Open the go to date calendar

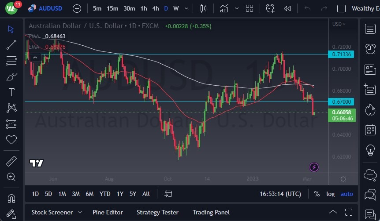pos(168,194)
